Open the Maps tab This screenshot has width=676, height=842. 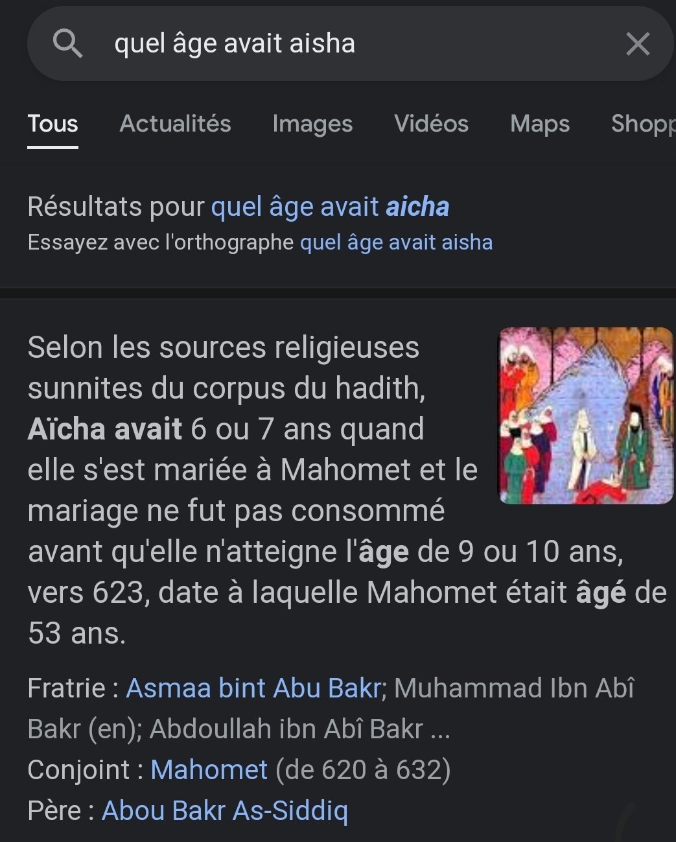point(539,124)
